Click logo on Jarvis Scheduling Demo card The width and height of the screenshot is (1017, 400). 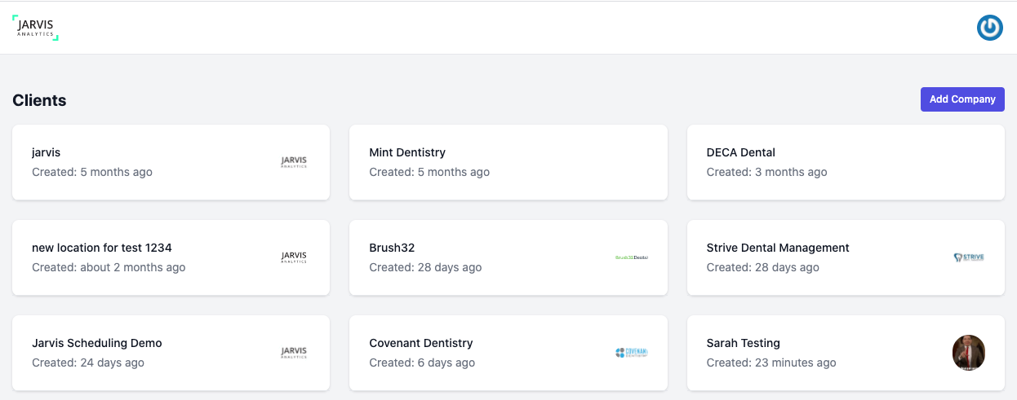(x=294, y=353)
